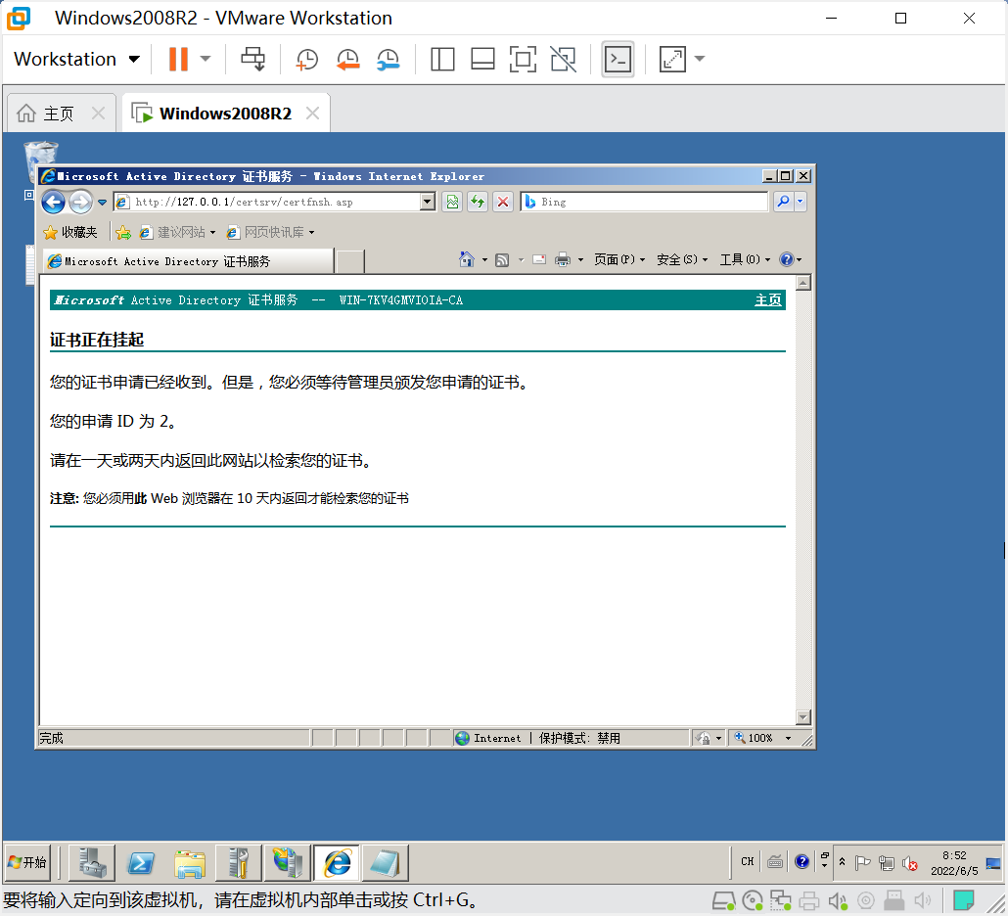Image resolution: width=1008 pixels, height=916 pixels.
Task: Open a new blank IE tab
Action: (349, 261)
